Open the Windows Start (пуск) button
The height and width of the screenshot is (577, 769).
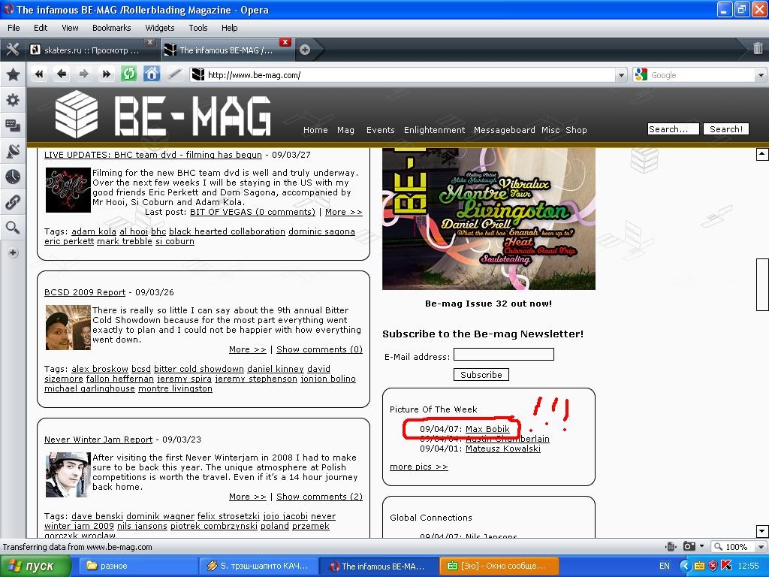click(x=35, y=566)
